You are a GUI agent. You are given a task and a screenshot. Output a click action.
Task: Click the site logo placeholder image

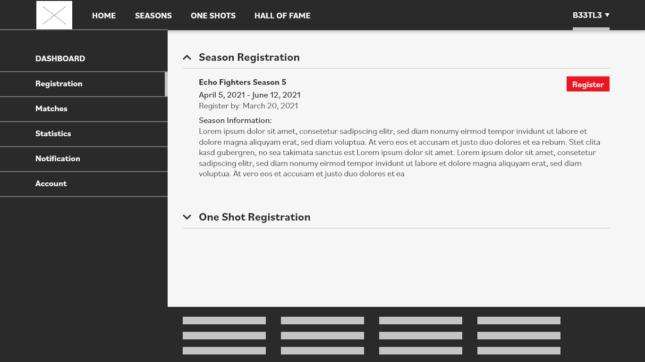point(54,15)
